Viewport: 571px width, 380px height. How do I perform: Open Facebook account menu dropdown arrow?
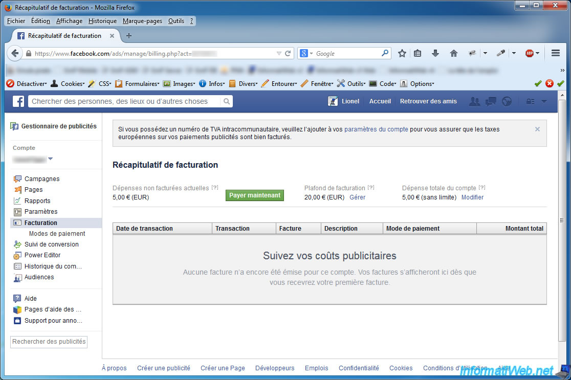(x=544, y=102)
